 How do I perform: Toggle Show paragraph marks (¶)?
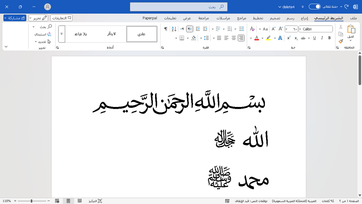point(166,29)
